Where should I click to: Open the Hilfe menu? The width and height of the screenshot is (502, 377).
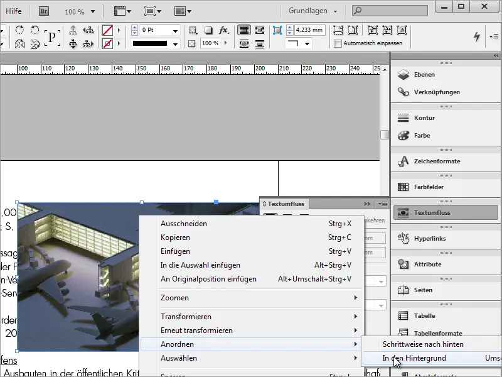tap(13, 11)
